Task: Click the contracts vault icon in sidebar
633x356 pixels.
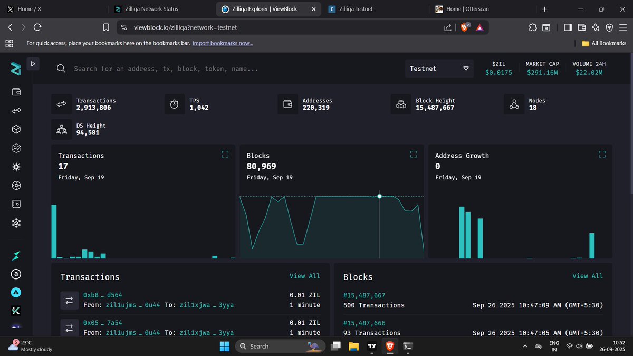Action: [16, 204]
